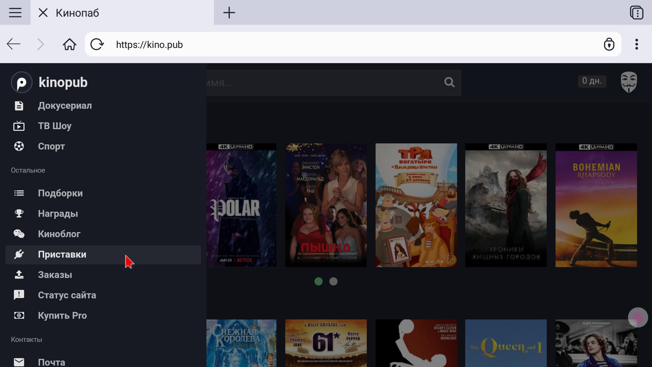Viewport: 652px width, 367px height.
Task: Click the pink floating circle button
Action: click(638, 317)
